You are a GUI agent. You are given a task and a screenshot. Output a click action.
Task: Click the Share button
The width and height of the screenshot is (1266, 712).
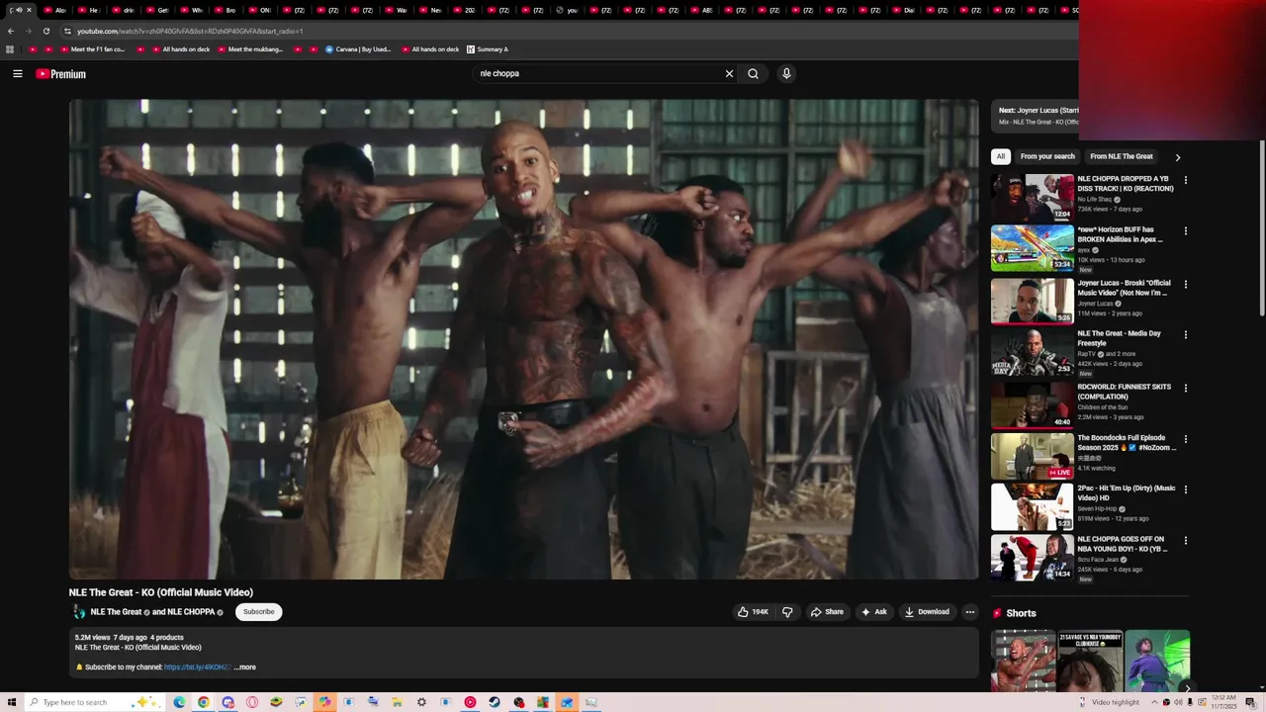coord(827,612)
